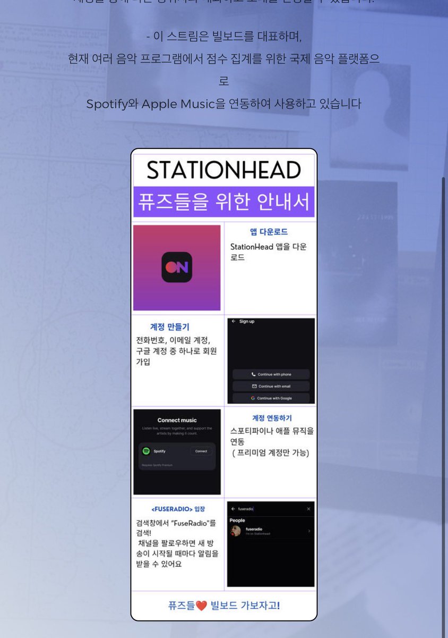This screenshot has width=448, height=638.
Task: Click the '전화번호, 이메일 계정' description
Action: (x=177, y=351)
